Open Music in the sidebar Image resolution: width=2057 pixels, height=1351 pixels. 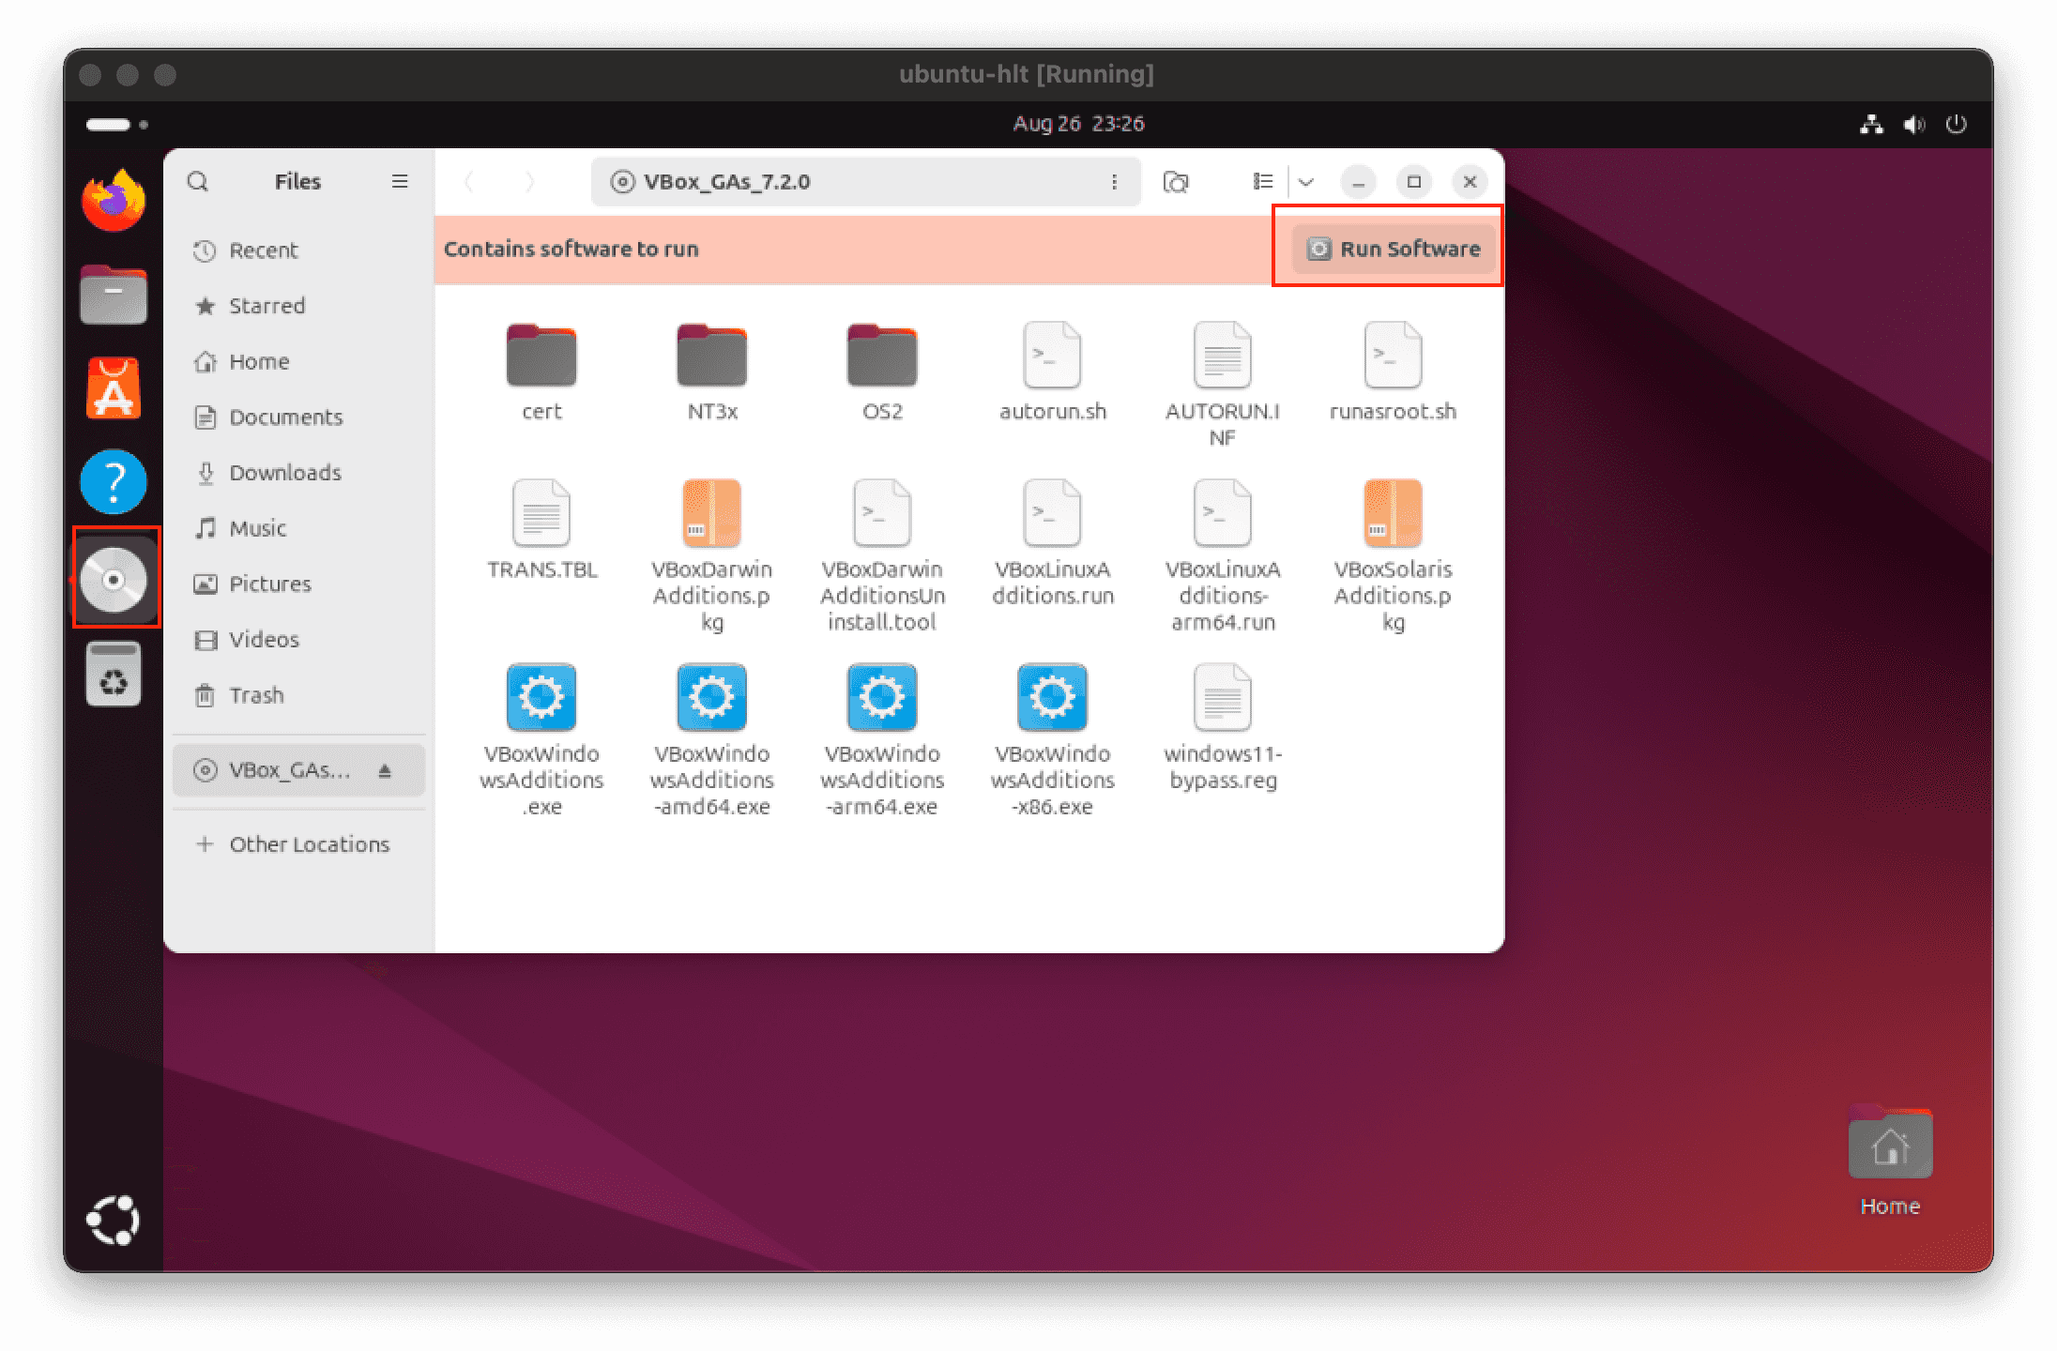click(x=298, y=528)
